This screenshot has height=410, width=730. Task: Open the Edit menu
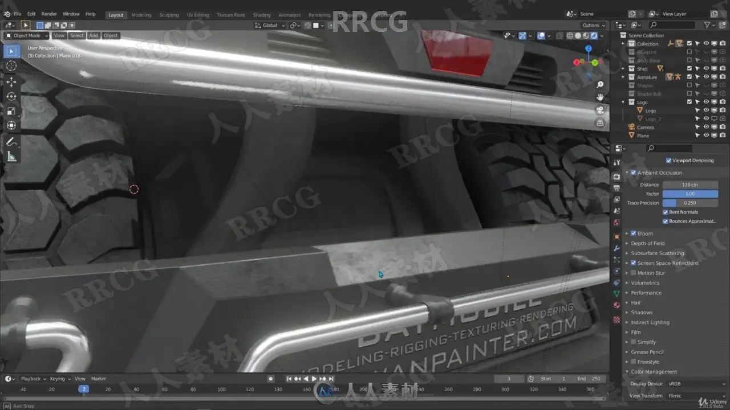tap(31, 14)
